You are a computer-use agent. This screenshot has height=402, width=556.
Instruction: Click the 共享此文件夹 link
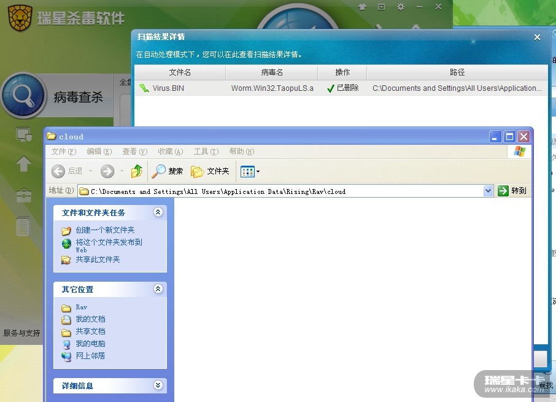pyautogui.click(x=98, y=260)
